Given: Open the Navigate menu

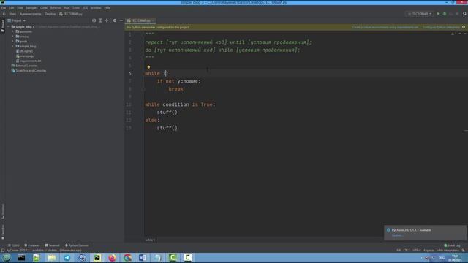Looking at the screenshot, I should point(31,8).
